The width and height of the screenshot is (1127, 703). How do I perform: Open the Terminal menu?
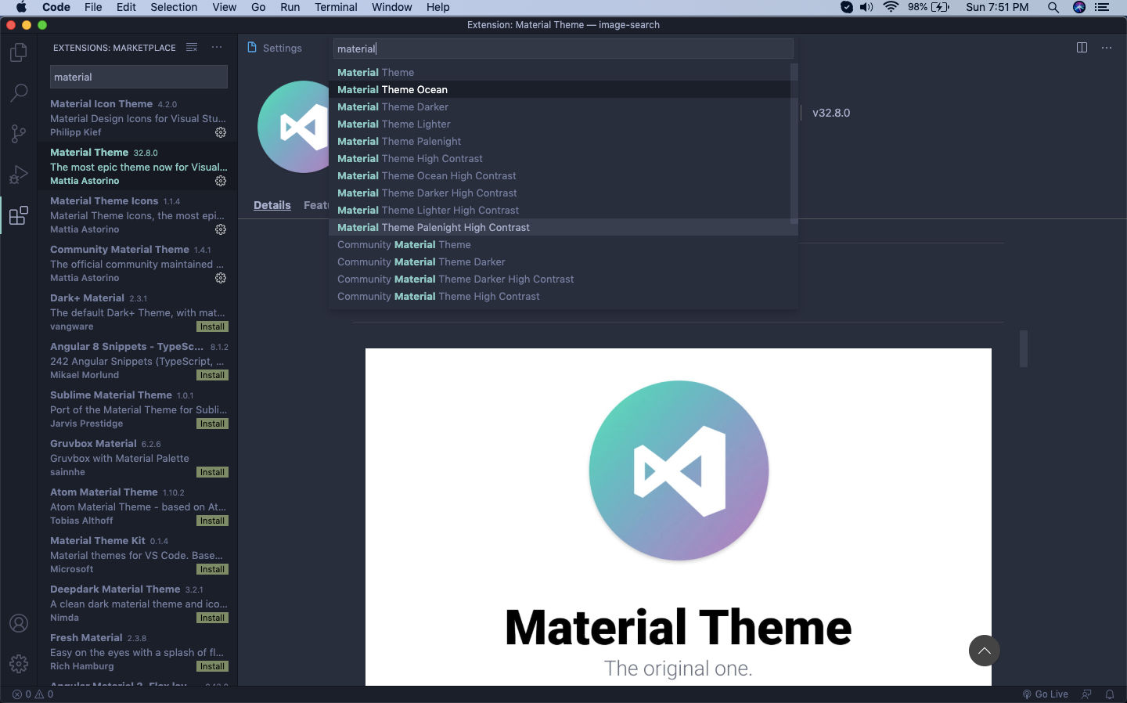[x=336, y=7]
